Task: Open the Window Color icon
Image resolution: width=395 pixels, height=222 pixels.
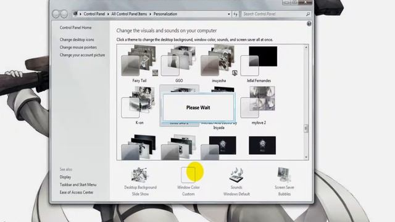Action: tap(188, 175)
